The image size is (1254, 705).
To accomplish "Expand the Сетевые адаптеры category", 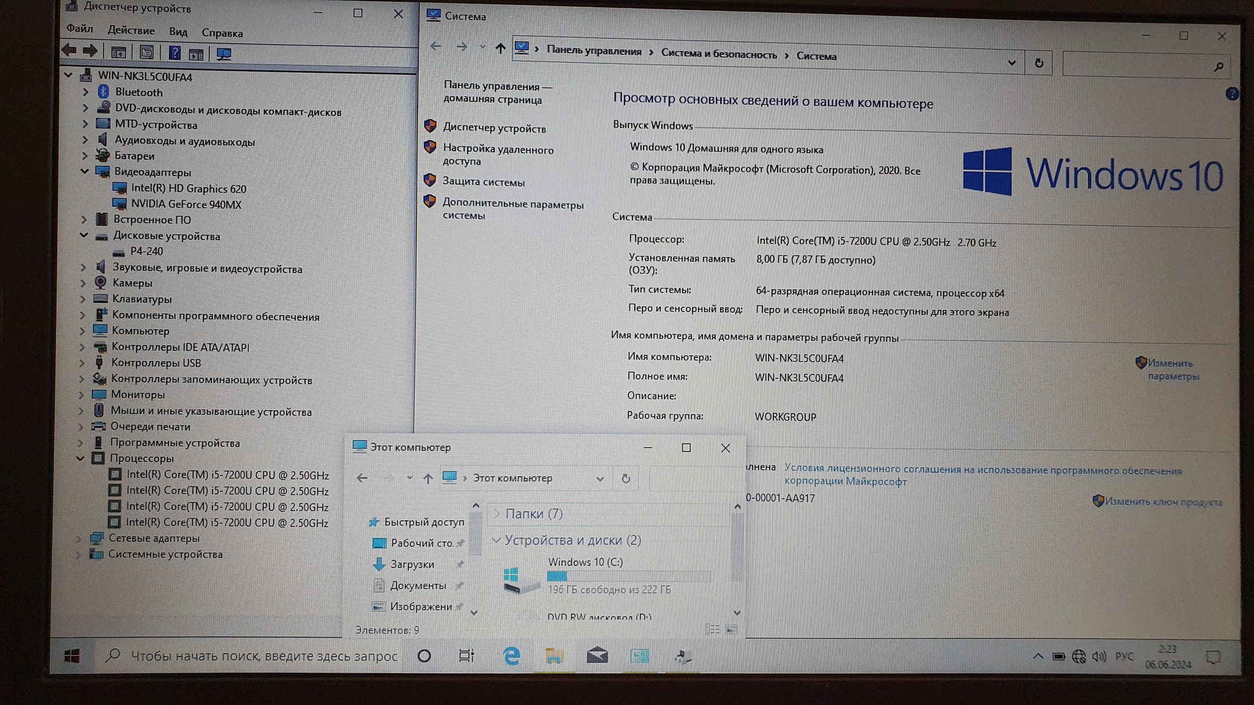I will click(78, 539).
